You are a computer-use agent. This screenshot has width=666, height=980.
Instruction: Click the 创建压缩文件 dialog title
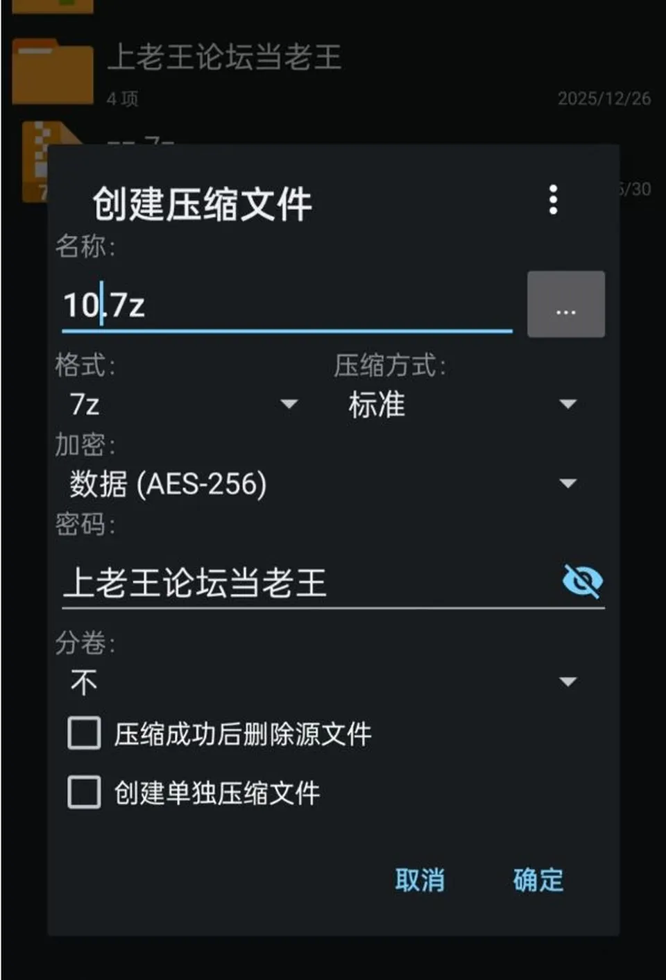pos(202,205)
